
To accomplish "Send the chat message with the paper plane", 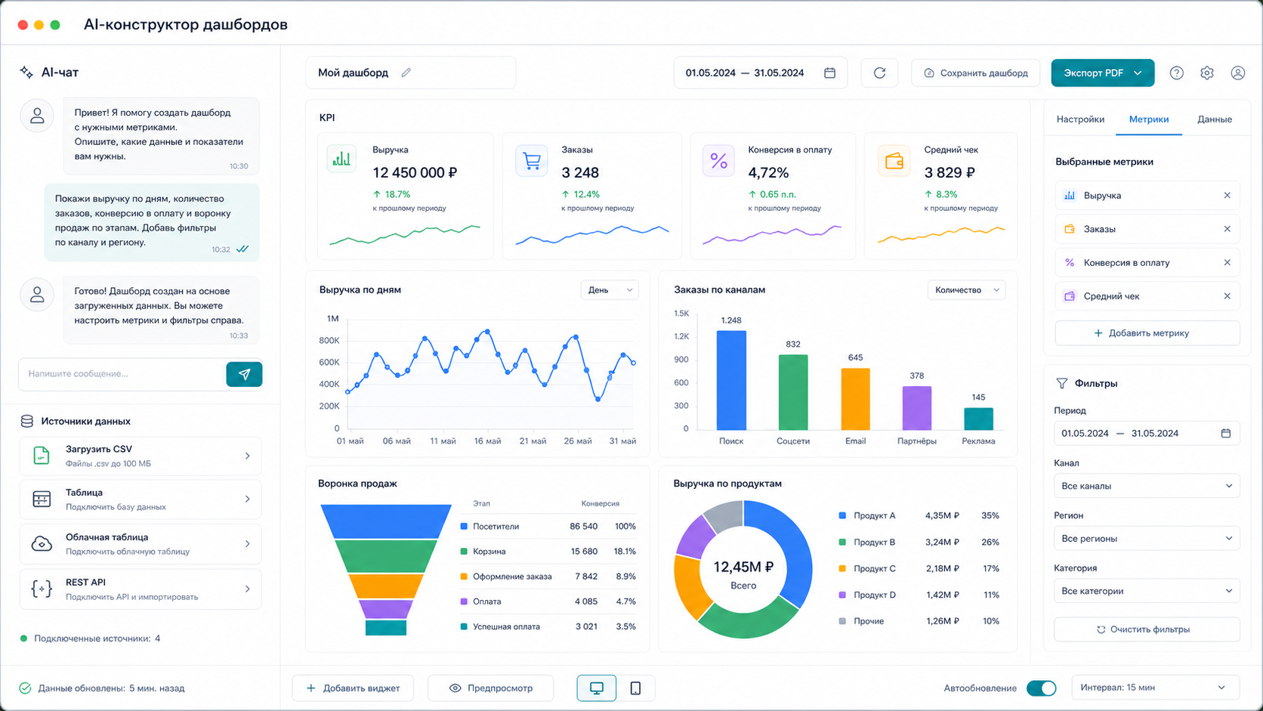I will click(x=244, y=374).
